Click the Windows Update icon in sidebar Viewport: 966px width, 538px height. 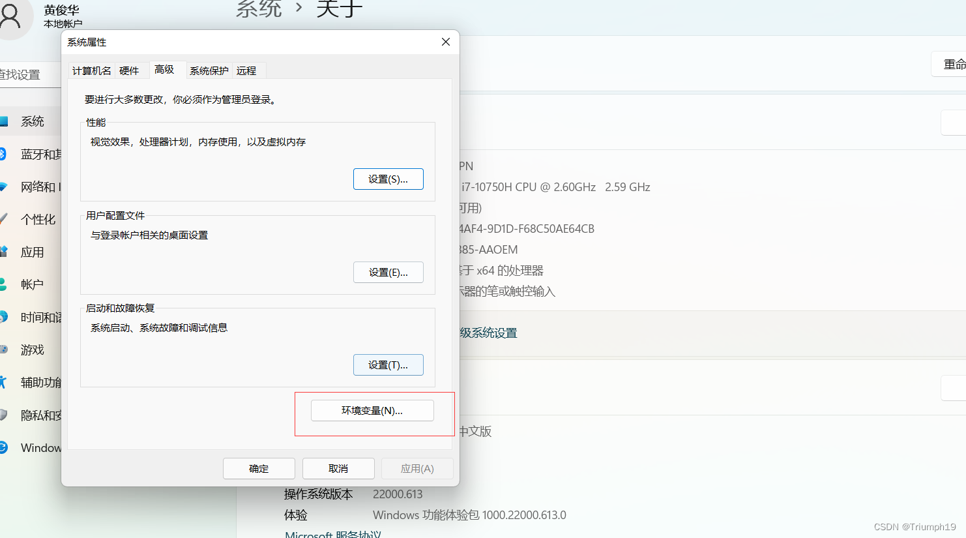tap(3, 447)
